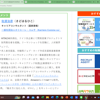Open Outlook from the taskbar
The width and height of the screenshot is (100, 100).
point(71,97)
